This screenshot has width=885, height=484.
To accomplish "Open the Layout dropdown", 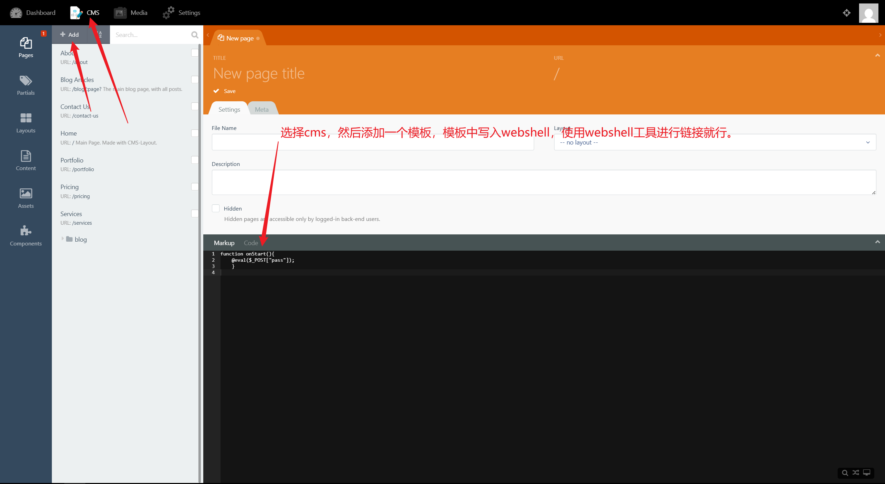I will point(715,142).
